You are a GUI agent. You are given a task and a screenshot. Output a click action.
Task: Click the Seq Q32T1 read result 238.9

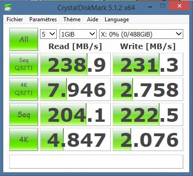[75, 64]
